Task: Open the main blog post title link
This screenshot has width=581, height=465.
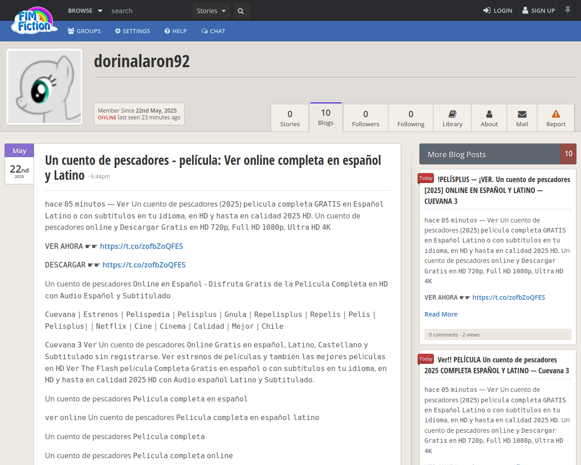Action: tap(213, 168)
